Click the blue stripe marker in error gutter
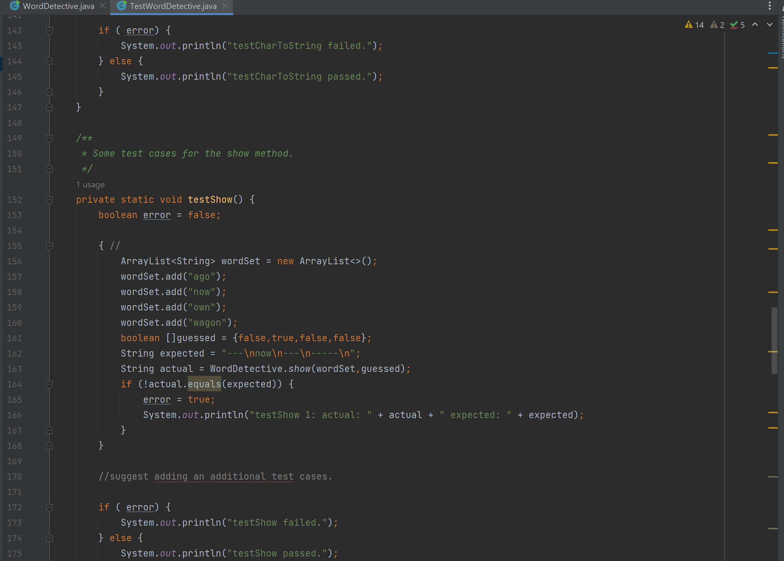The width and height of the screenshot is (784, 561). click(773, 53)
